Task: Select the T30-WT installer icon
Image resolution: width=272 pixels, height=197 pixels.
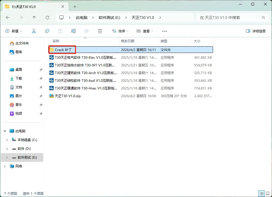Action: pos(52,65)
